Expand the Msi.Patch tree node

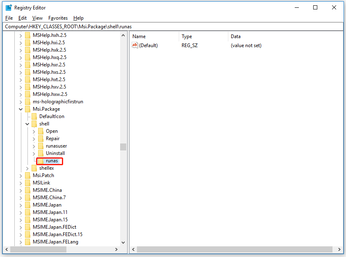[20, 175]
